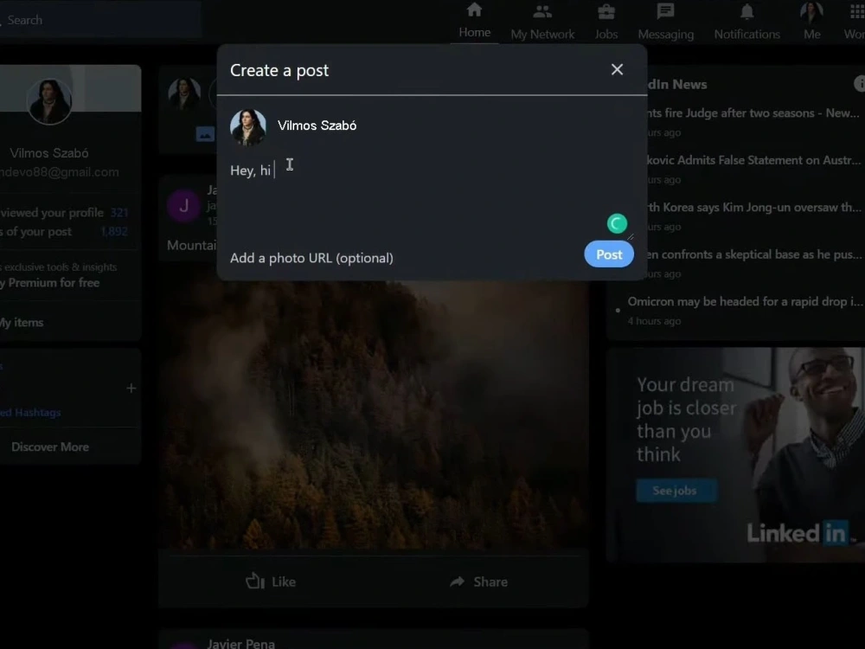Click the Work apps grid icon

pos(856,11)
